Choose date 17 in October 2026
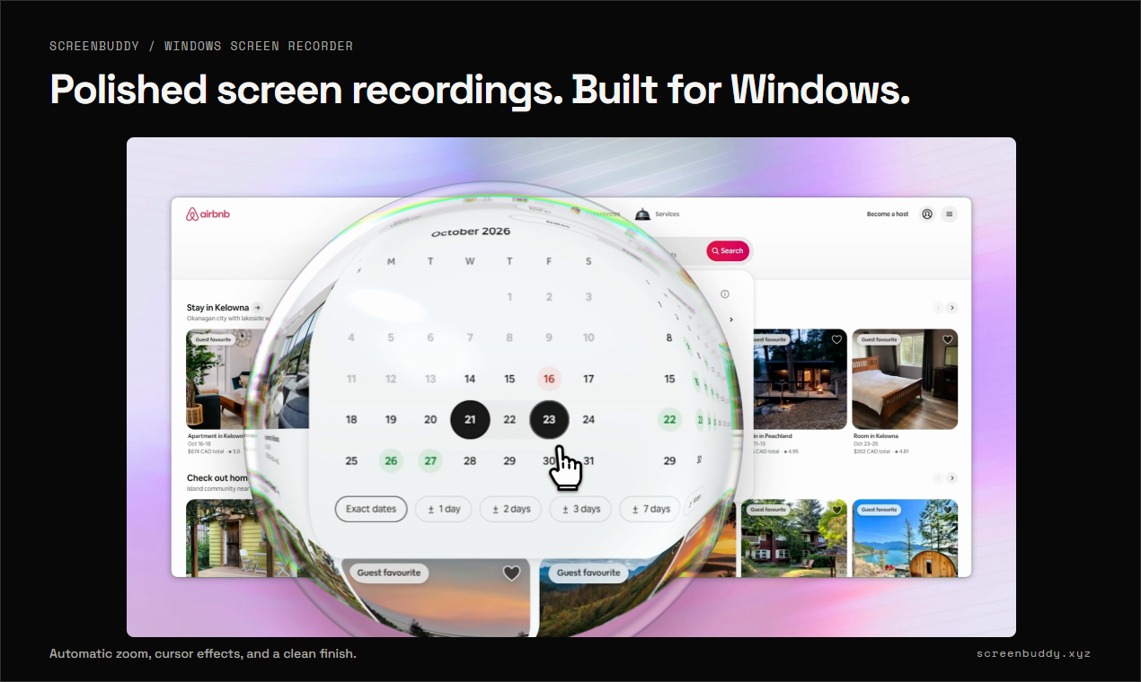 588,379
